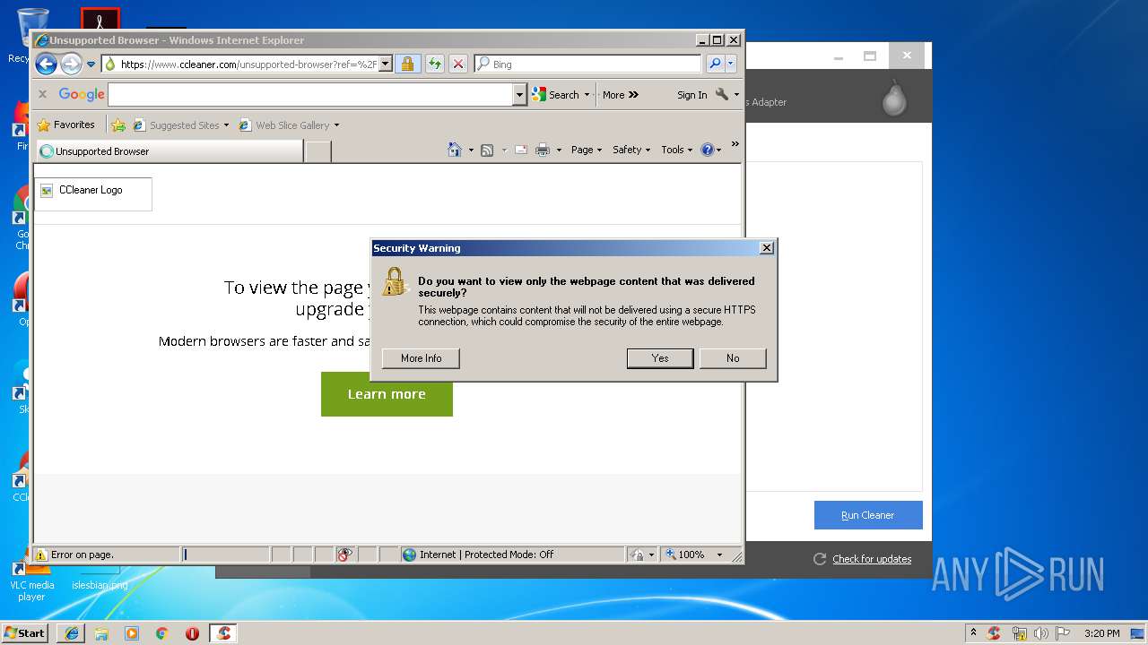Screen dimensions: 1148x645
Task: Click the Help question mark icon
Action: tap(707, 150)
